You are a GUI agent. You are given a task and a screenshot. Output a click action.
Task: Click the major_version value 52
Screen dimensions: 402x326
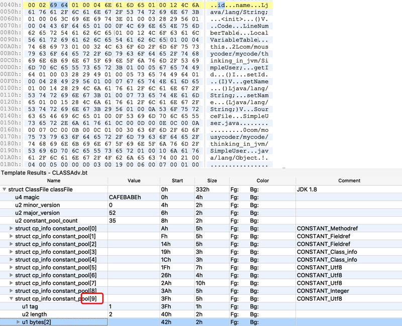[x=112, y=213]
